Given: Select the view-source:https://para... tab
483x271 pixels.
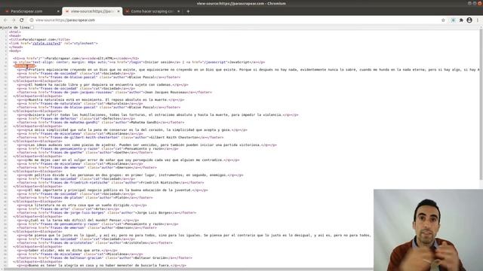Looking at the screenshot, I should tap(92, 11).
